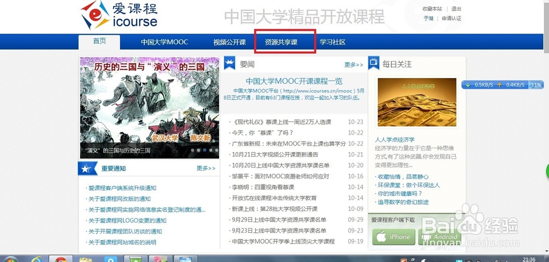This screenshot has height=262, width=549.
Task: Open 收藏怡情，品茗静心 link
Action: point(403,177)
